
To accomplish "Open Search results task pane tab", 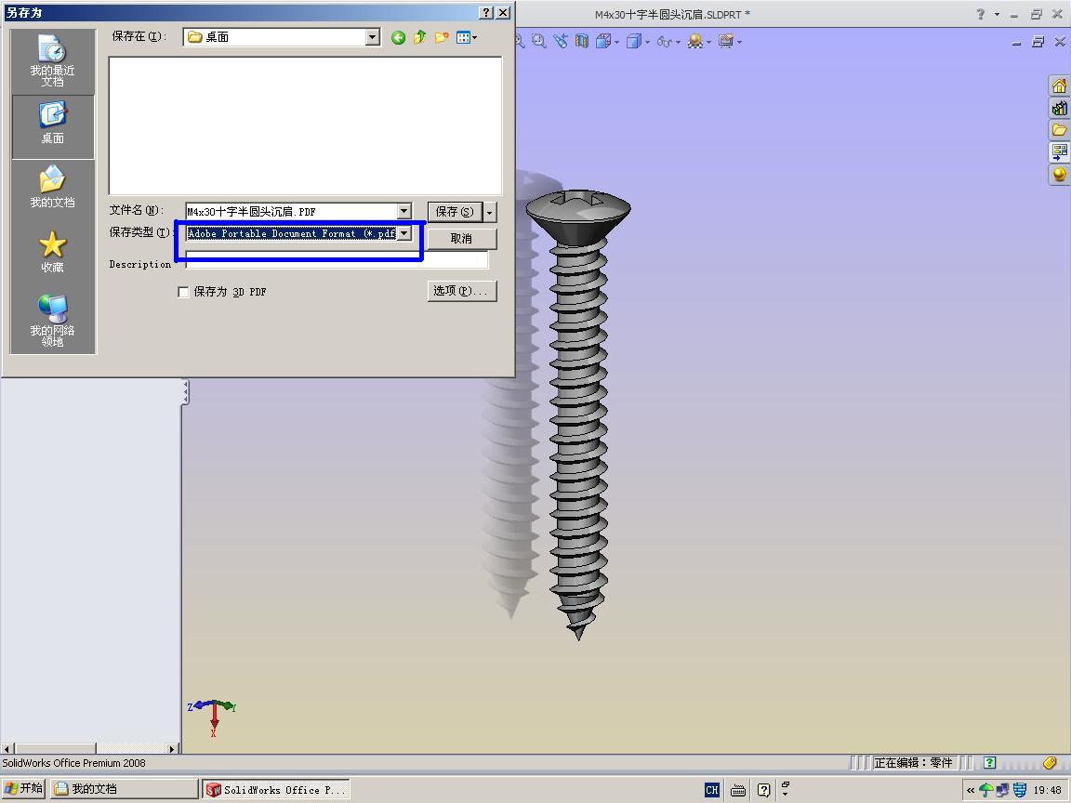I will pos(1059,151).
